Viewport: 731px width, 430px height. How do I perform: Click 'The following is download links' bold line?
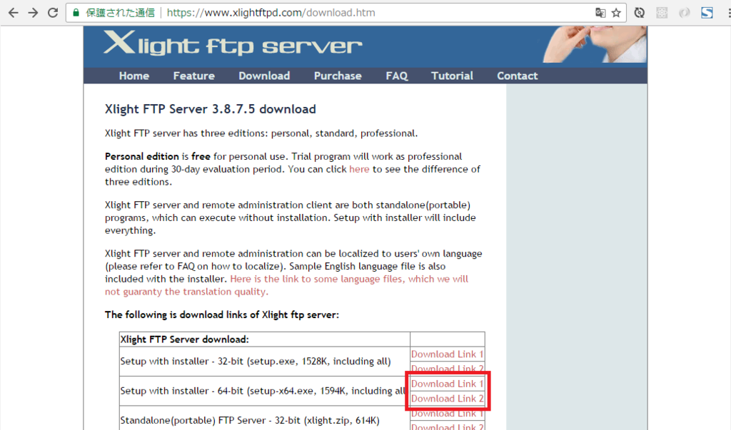coord(222,315)
